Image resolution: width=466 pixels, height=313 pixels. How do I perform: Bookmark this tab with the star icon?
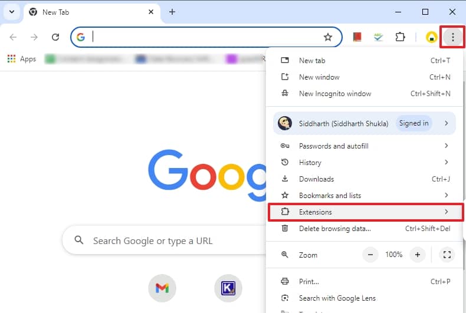point(328,37)
